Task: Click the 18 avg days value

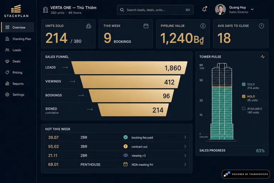Action: click(224, 38)
